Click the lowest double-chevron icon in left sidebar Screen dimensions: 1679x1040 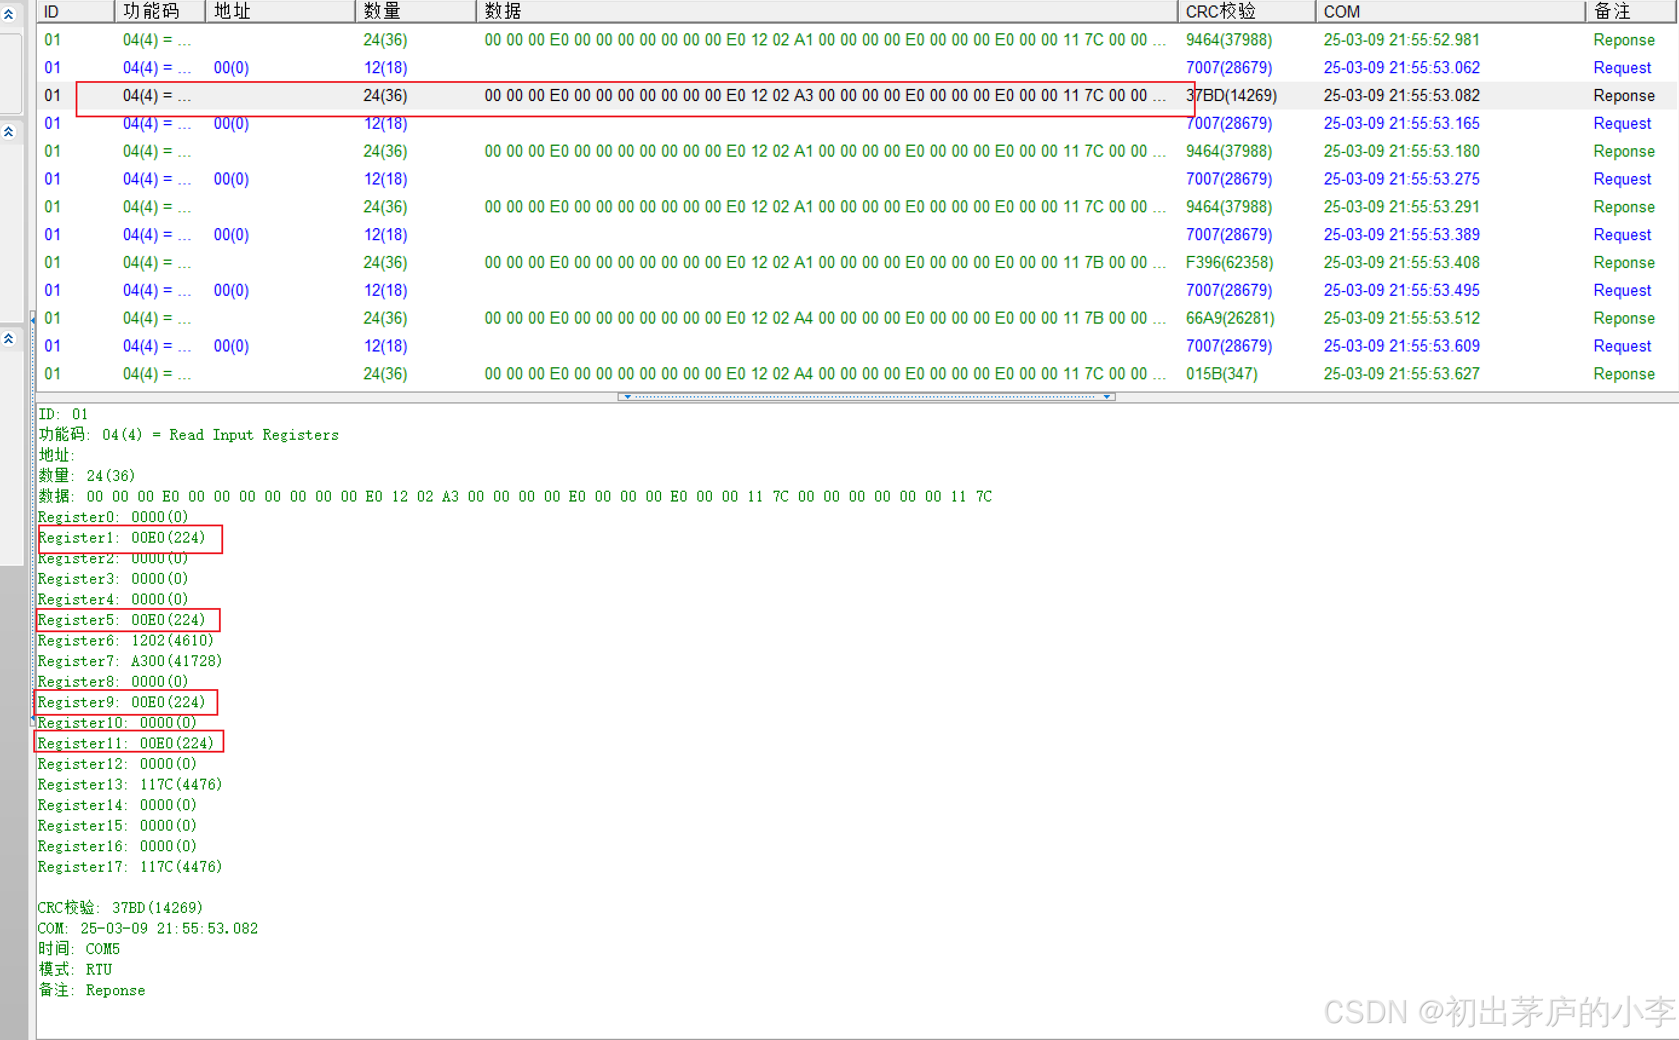click(8, 338)
